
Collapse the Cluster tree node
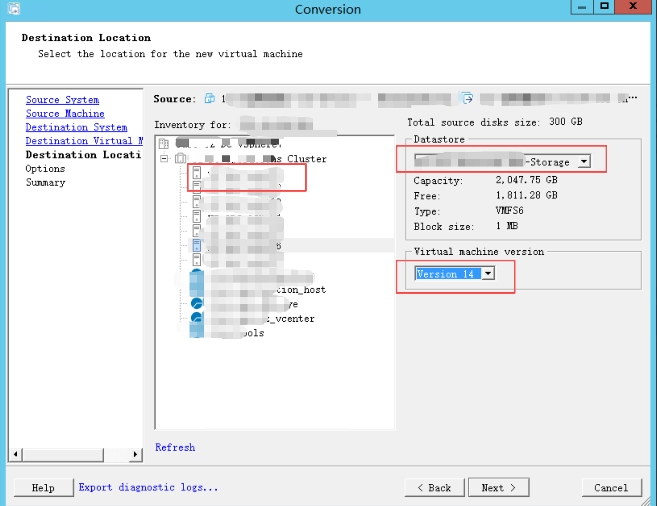point(164,158)
